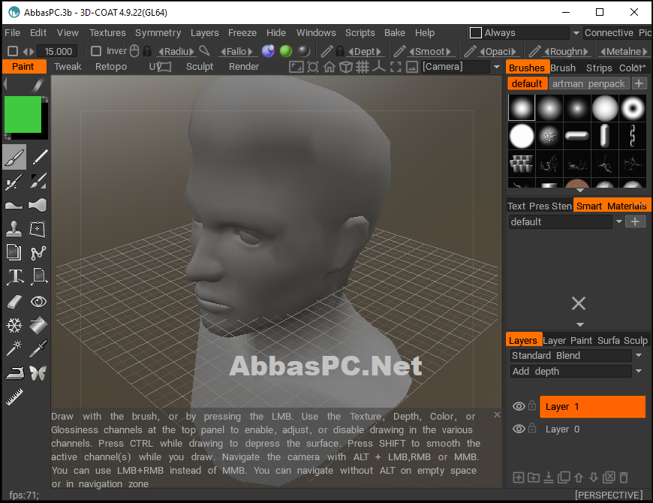Hide Layer 1 with eye icon
Screen dimensions: 653x503
coord(519,406)
